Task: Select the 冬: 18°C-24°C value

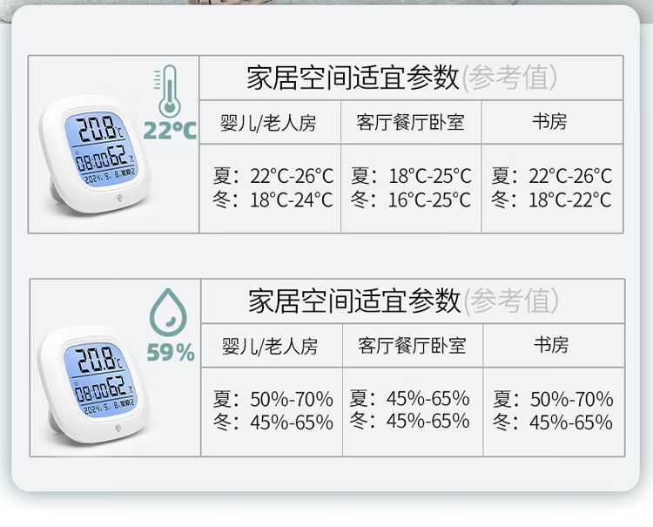Action: pyautogui.click(x=273, y=200)
